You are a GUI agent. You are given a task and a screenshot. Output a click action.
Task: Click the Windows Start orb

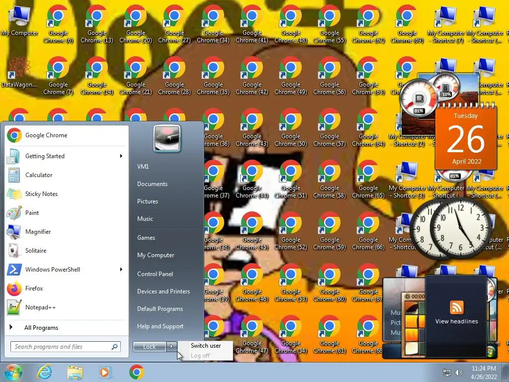[13, 372]
